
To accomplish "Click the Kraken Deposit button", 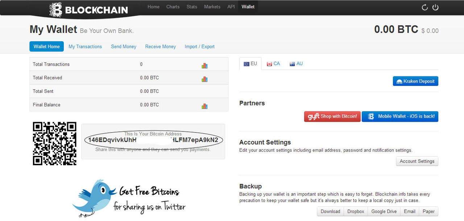I will pyautogui.click(x=415, y=81).
